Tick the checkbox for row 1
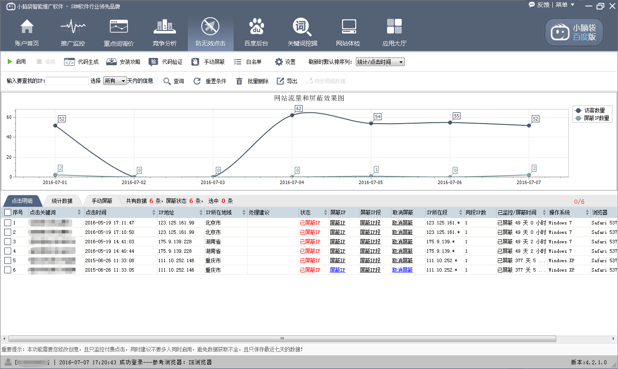 pyautogui.click(x=8, y=223)
